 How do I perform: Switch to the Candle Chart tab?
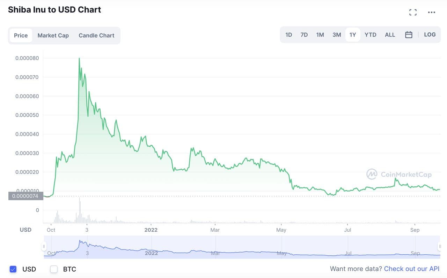tap(96, 36)
